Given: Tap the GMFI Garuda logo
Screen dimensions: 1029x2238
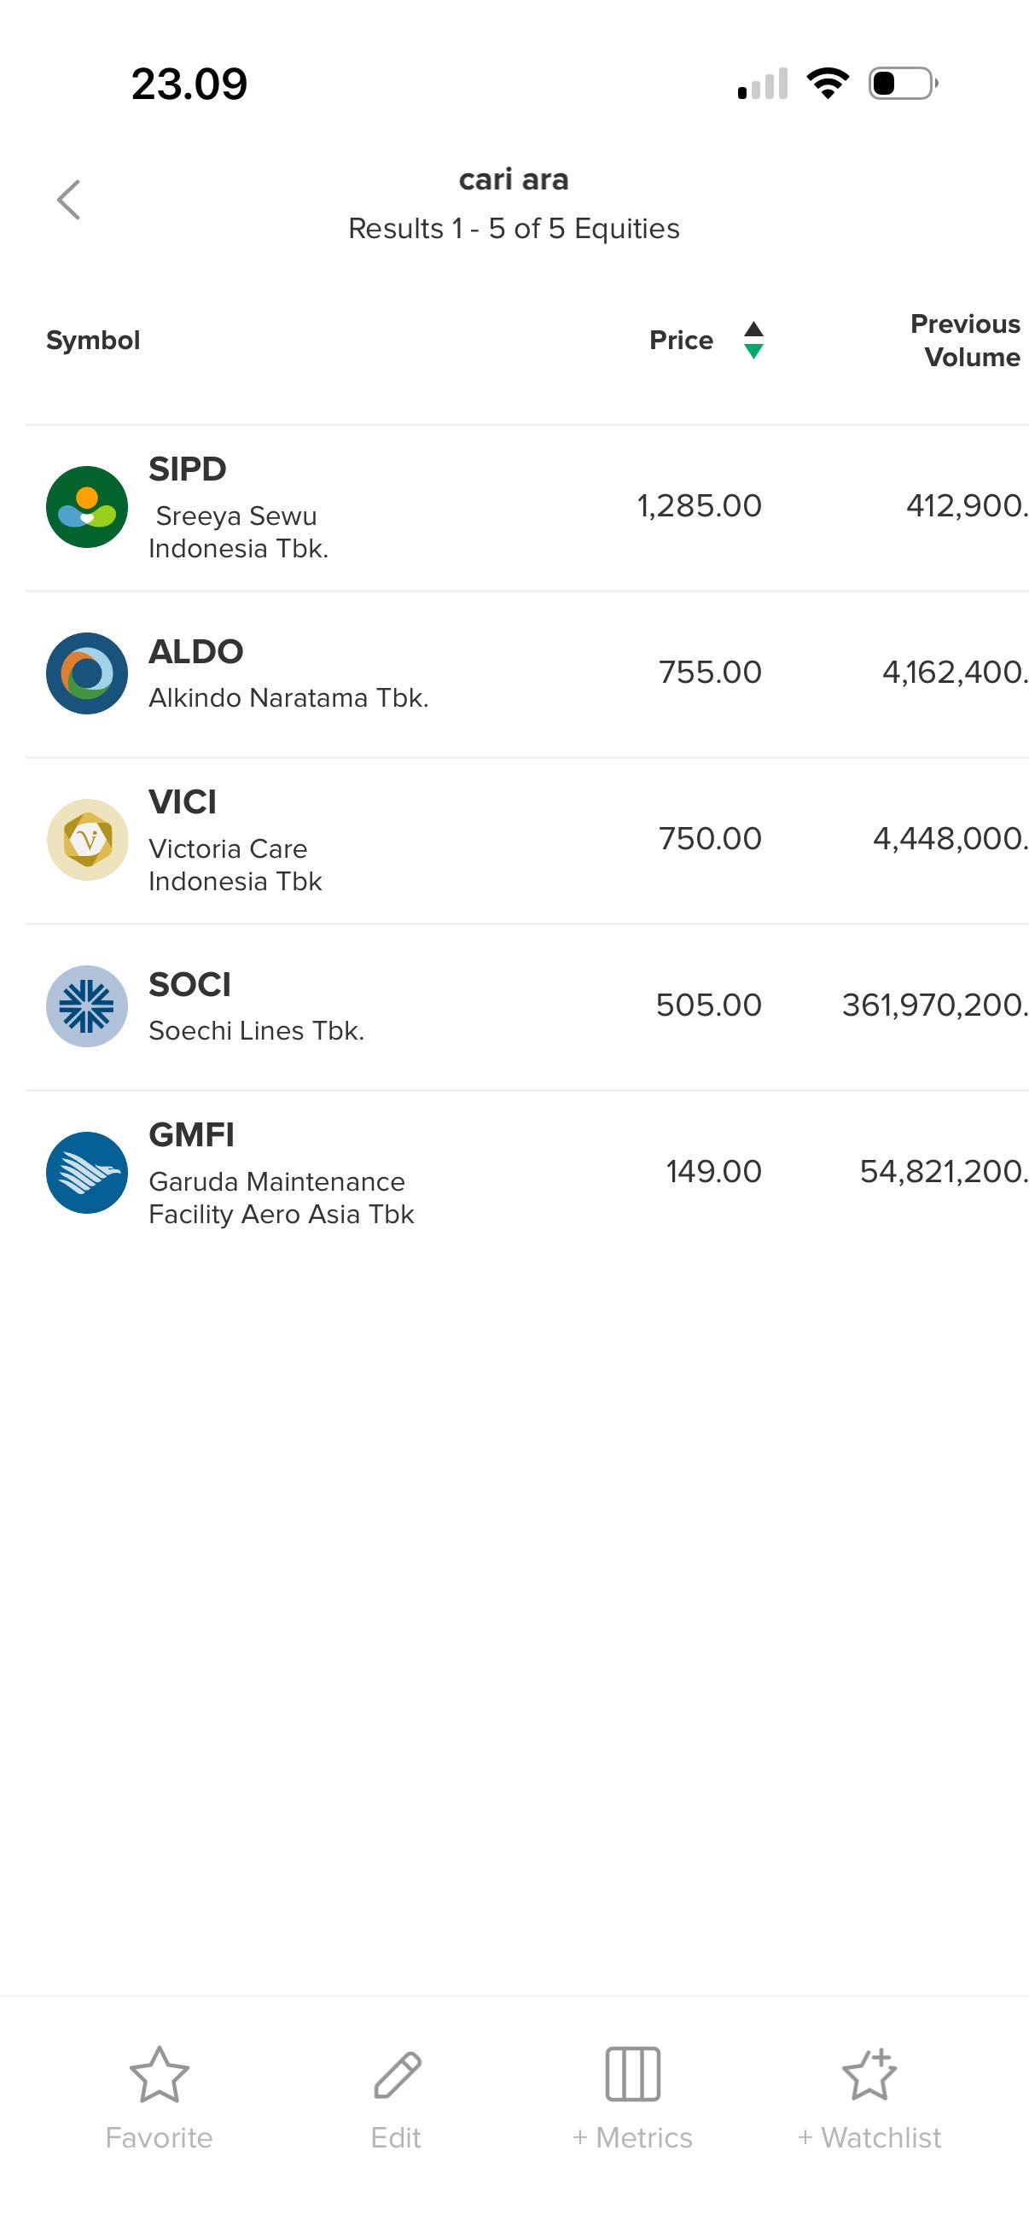Looking at the screenshot, I should (87, 1173).
